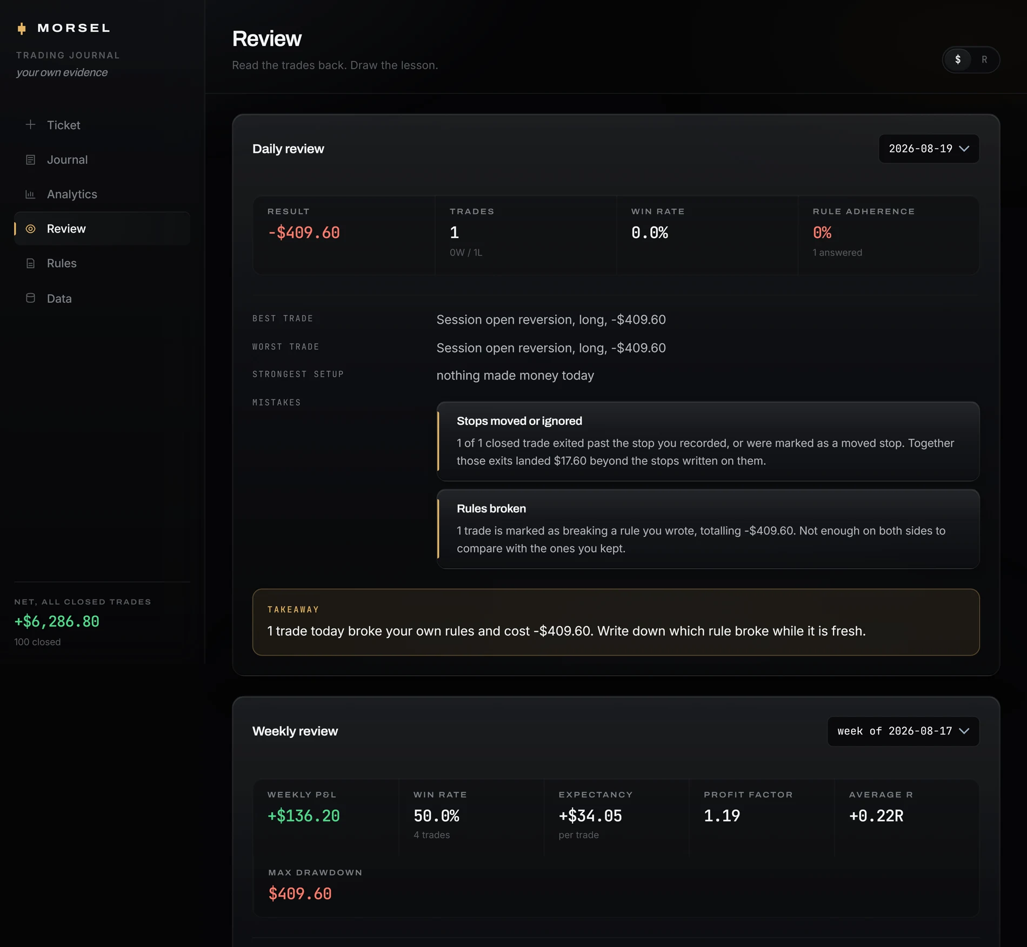1027x947 pixels.
Task: Click the daily review date chevron arrow
Action: coord(964,149)
